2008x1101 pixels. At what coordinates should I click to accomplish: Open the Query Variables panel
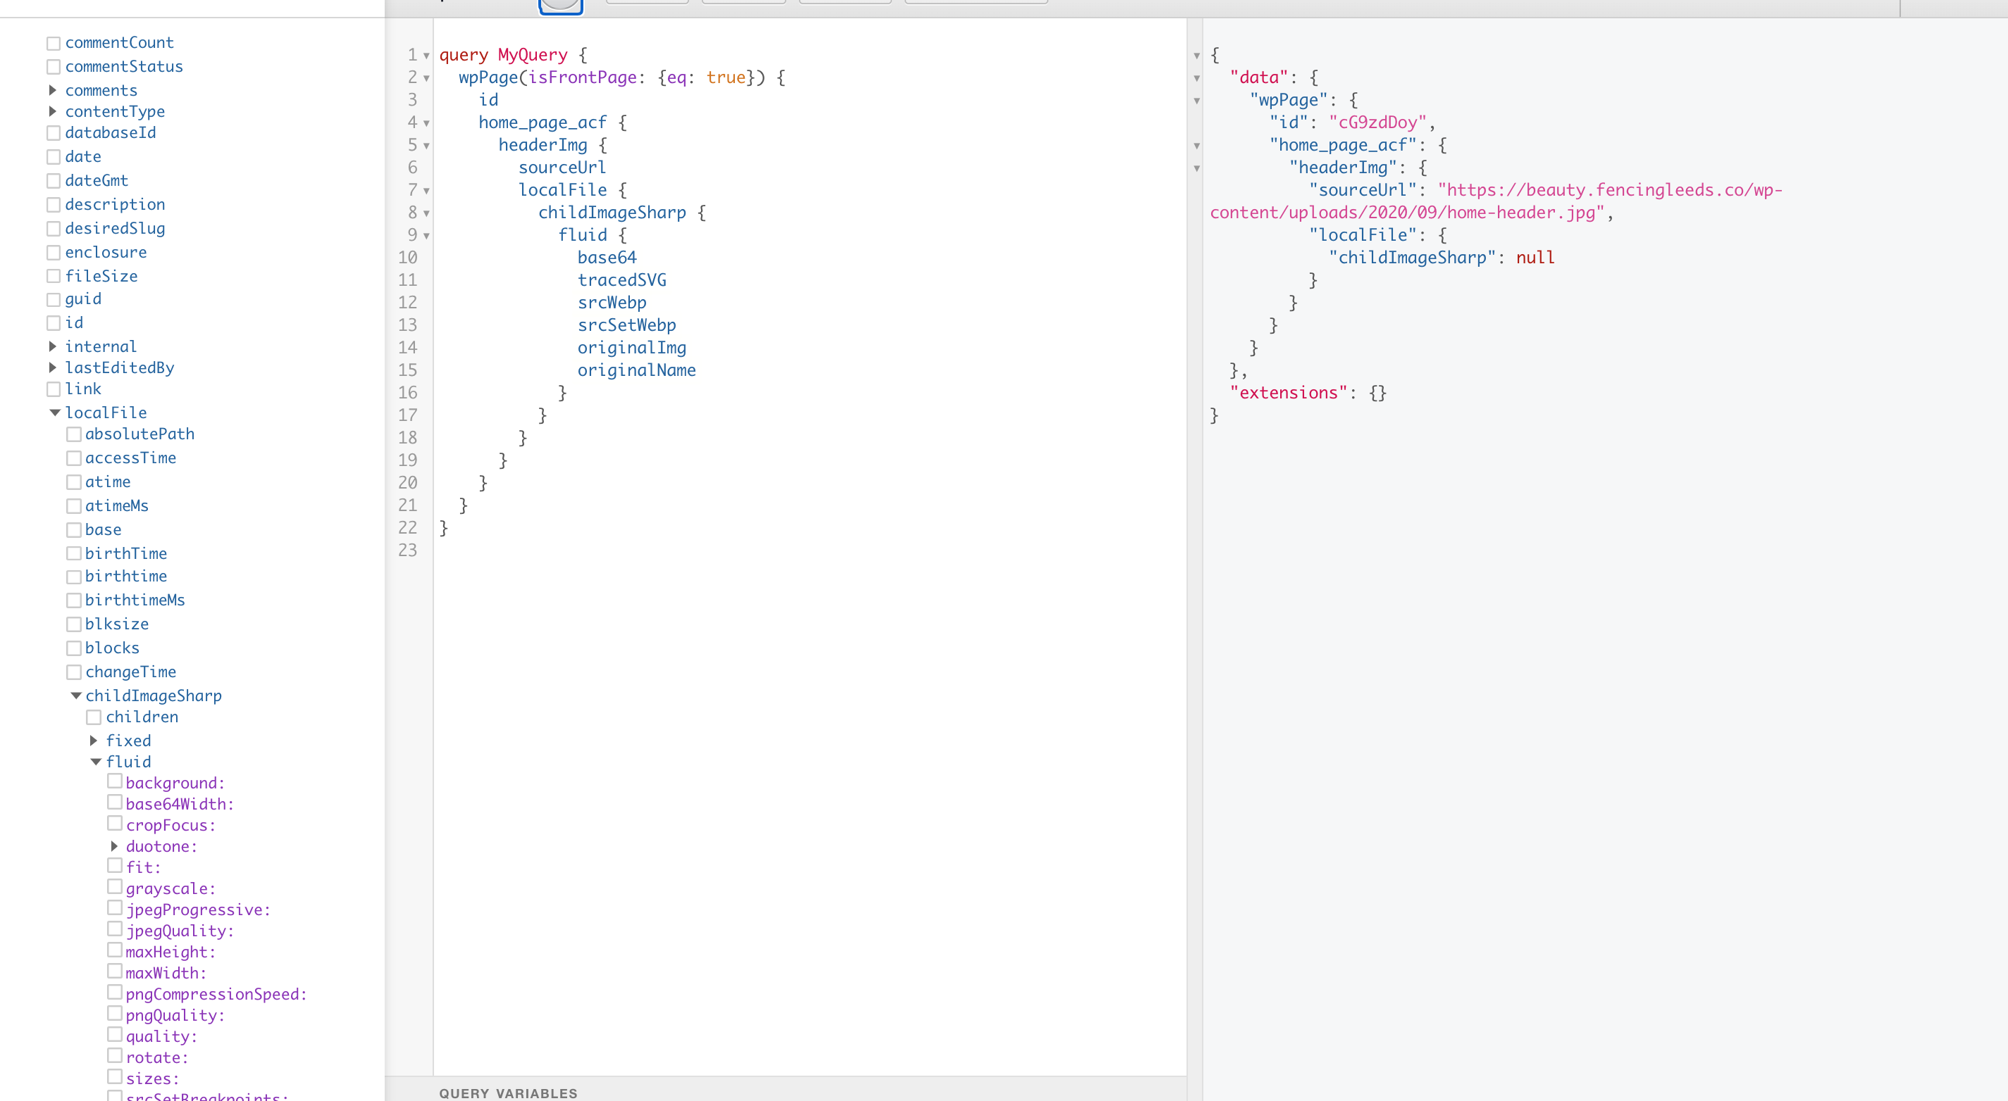pyautogui.click(x=508, y=1093)
